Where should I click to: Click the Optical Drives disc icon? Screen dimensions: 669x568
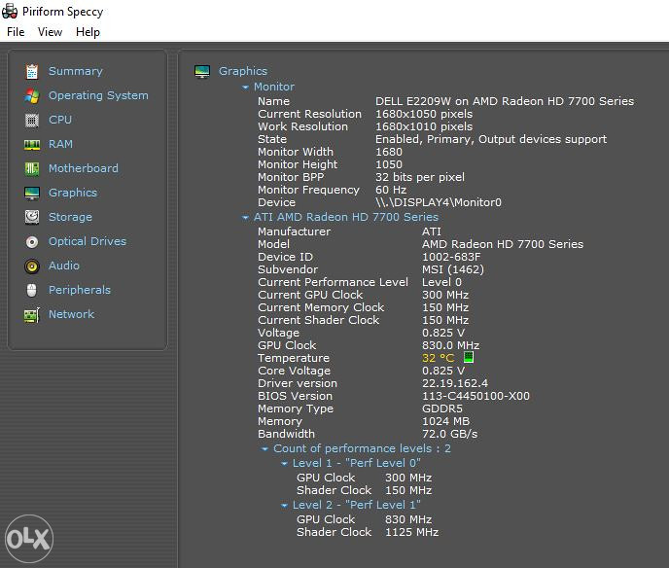coord(31,242)
